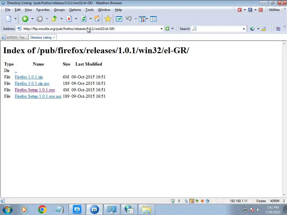Go to parent directory .. link
The image size is (287, 215).
pyautogui.click(x=16, y=71)
